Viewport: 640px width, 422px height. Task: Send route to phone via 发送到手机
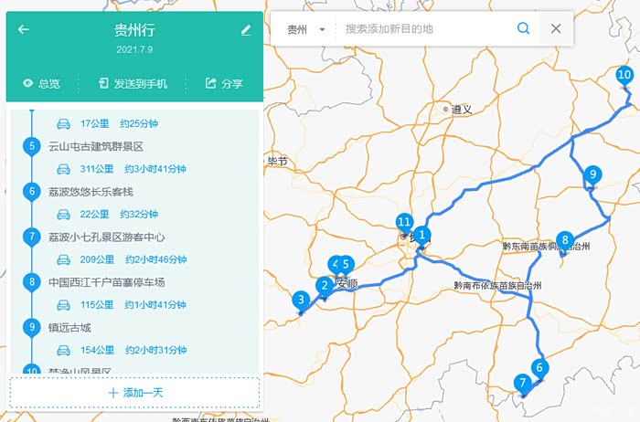tap(133, 84)
